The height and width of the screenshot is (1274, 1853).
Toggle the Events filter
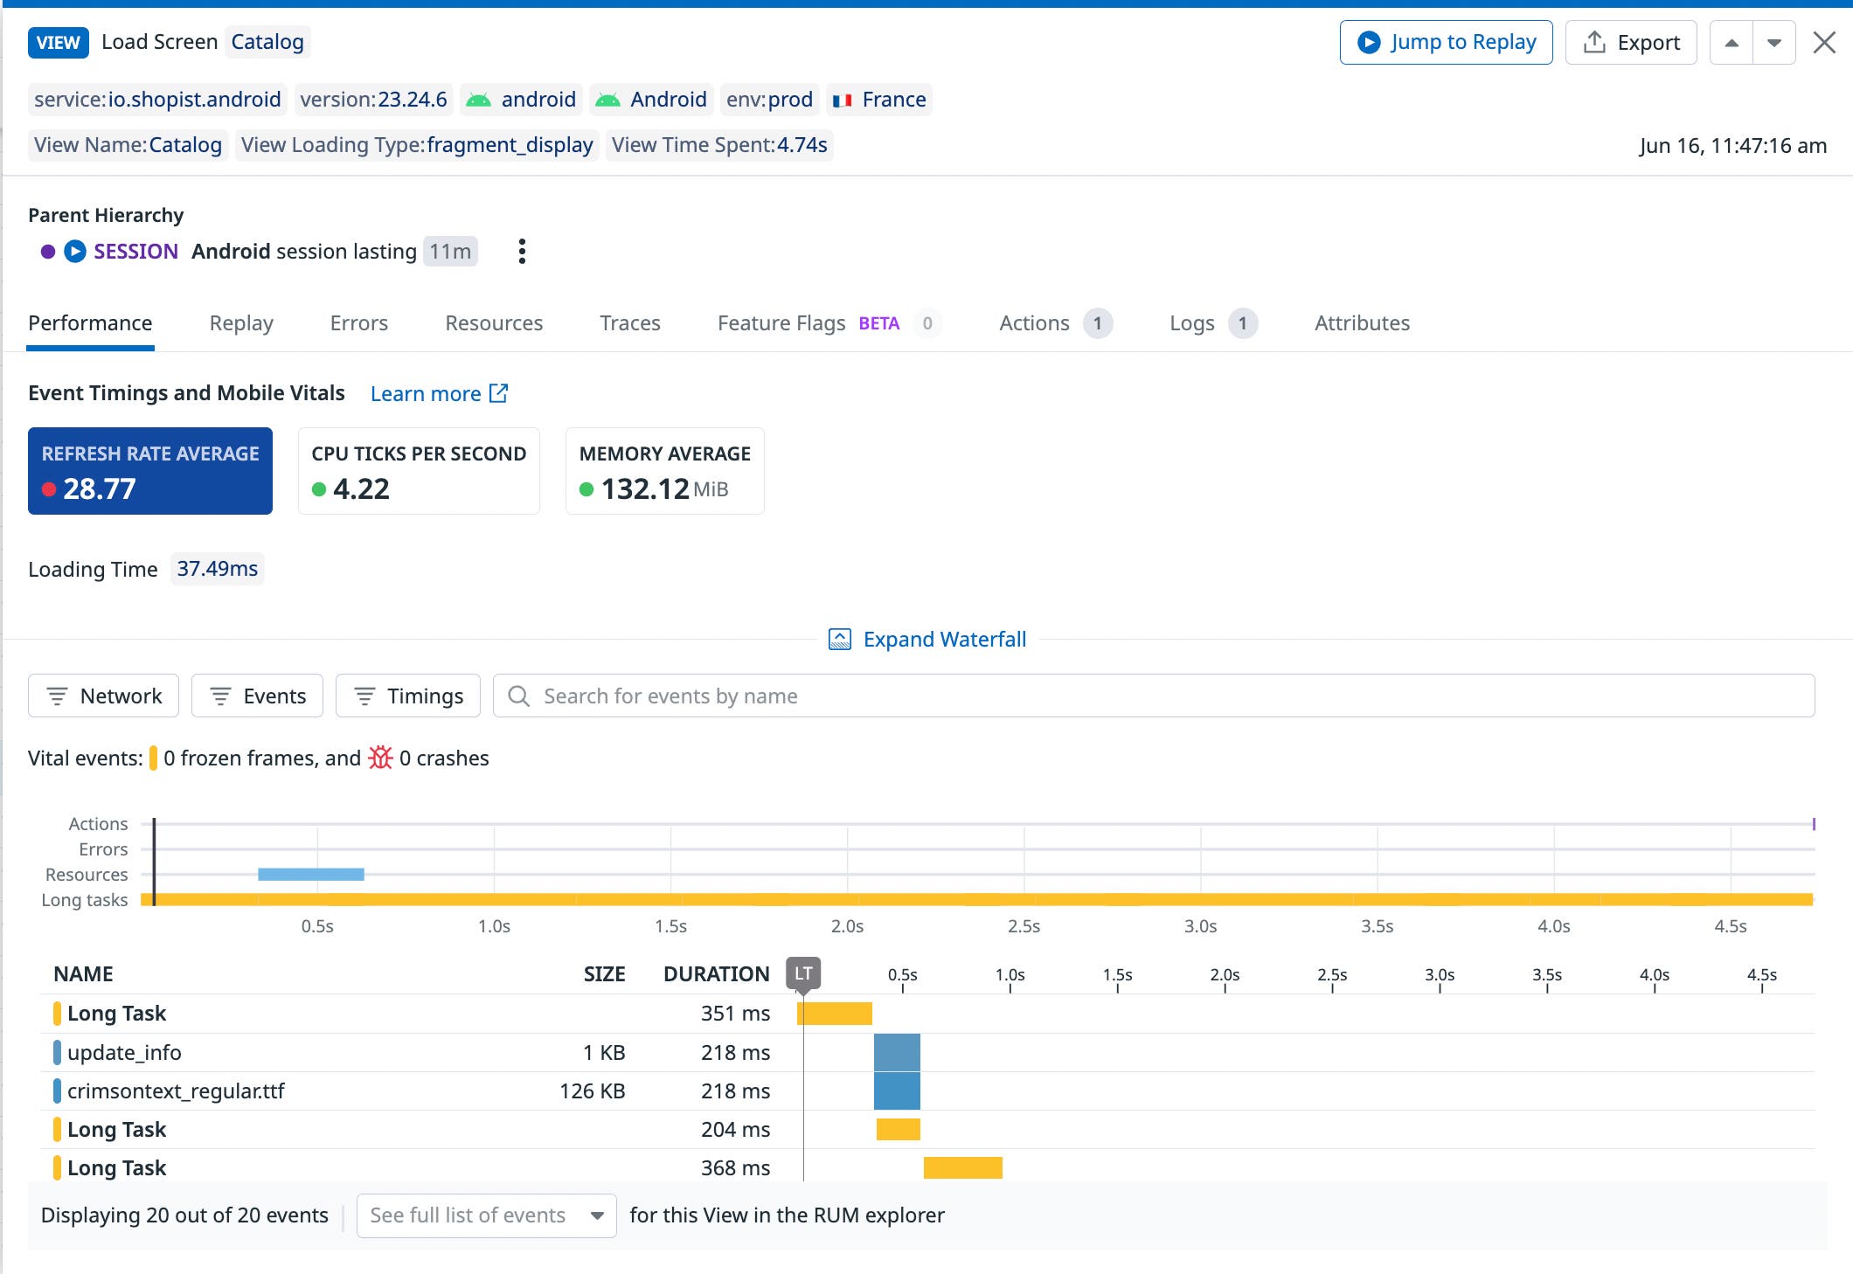[257, 696]
